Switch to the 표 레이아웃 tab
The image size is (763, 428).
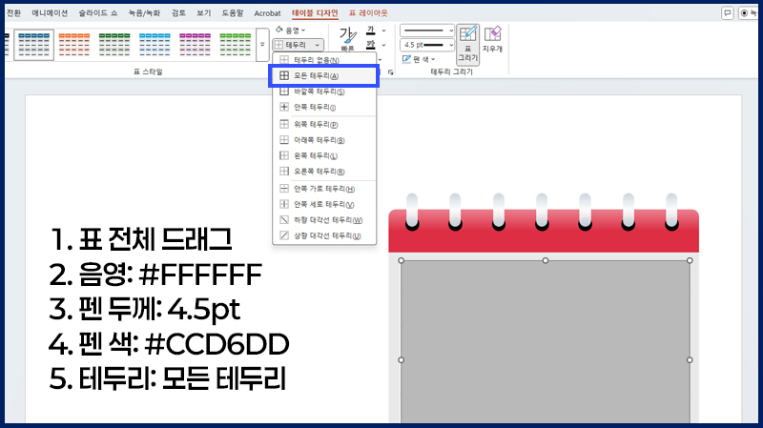[368, 13]
